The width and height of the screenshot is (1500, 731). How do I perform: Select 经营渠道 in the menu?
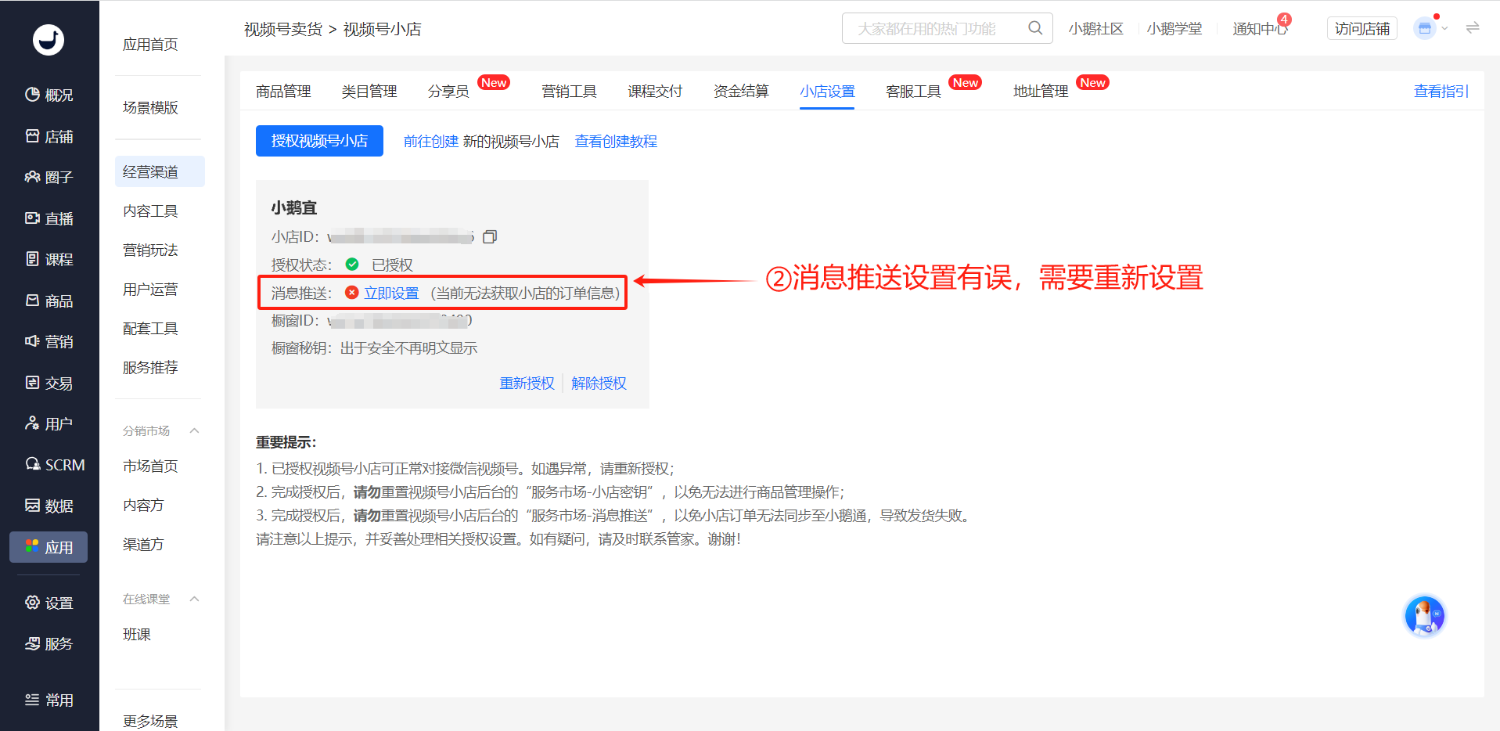coord(160,171)
